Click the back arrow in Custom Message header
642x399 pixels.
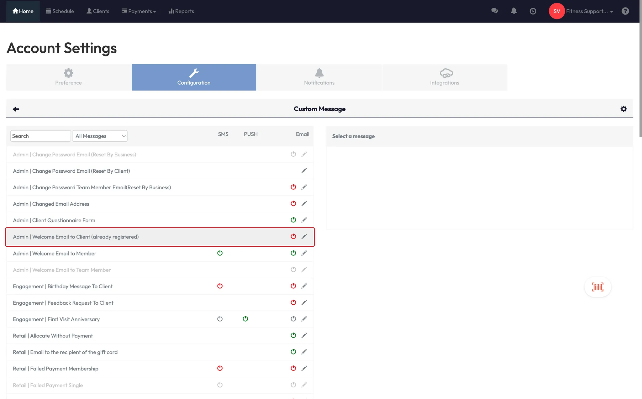pos(16,109)
